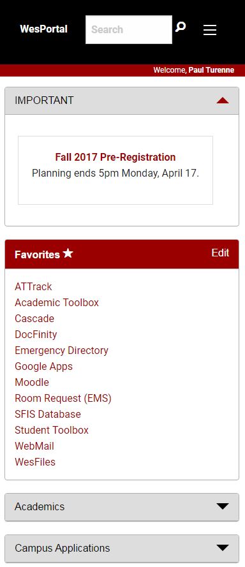Image resolution: width=245 pixels, height=567 pixels.
Task: Open the Fall 2017 Pre-Registration link
Action: [x=115, y=157]
